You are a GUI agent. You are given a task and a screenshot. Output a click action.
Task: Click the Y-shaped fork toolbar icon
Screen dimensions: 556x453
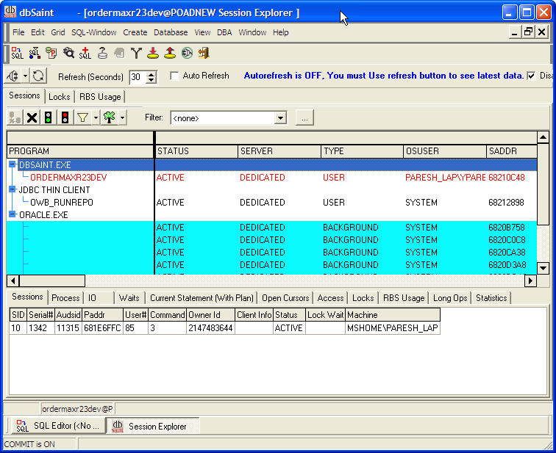tap(136, 54)
